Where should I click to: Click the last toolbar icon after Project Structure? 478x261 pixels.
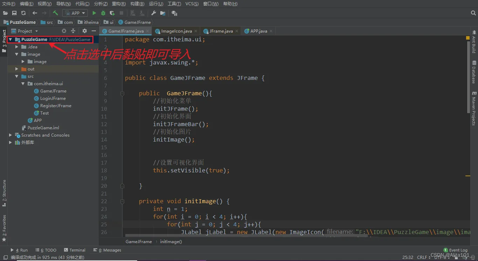pyautogui.click(x=174, y=13)
